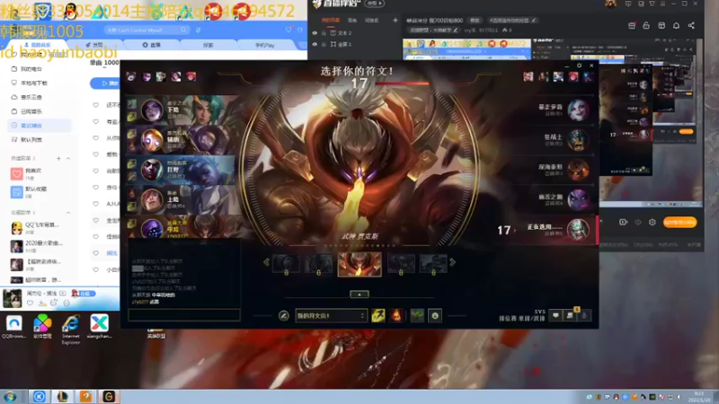Open the QQ飞车 playlist item
The image size is (719, 404).
pyautogui.click(x=36, y=228)
